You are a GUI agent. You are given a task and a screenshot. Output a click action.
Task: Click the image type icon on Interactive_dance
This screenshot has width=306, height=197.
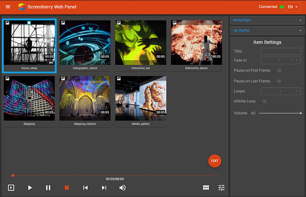pos(174,23)
